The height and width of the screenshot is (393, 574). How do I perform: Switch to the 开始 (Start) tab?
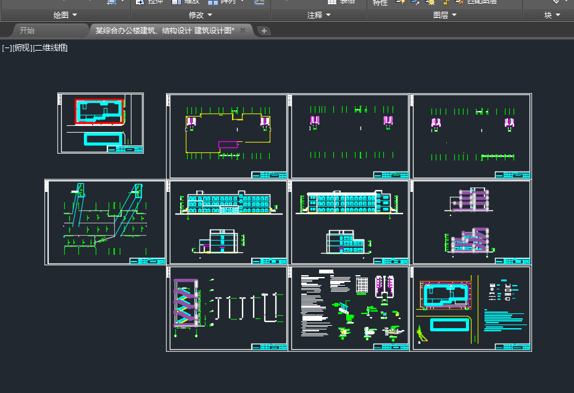pyautogui.click(x=27, y=30)
